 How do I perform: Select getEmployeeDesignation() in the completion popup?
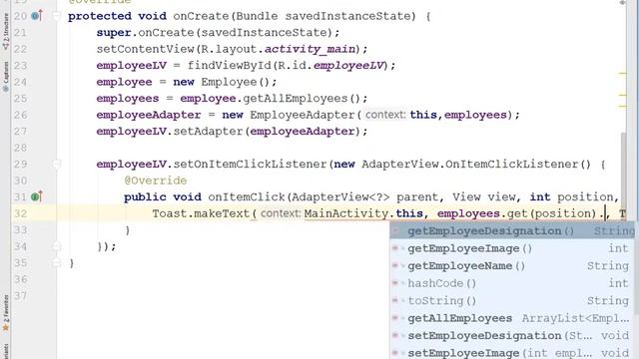(512, 230)
